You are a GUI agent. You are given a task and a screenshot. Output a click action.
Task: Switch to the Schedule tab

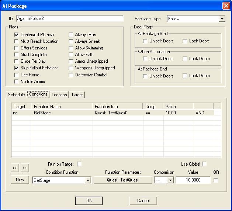pyautogui.click(x=17, y=95)
